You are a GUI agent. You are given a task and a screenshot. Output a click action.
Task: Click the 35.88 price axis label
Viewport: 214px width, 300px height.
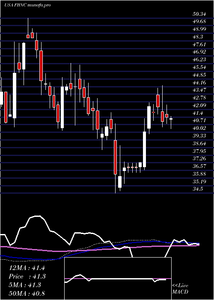tap(199, 174)
